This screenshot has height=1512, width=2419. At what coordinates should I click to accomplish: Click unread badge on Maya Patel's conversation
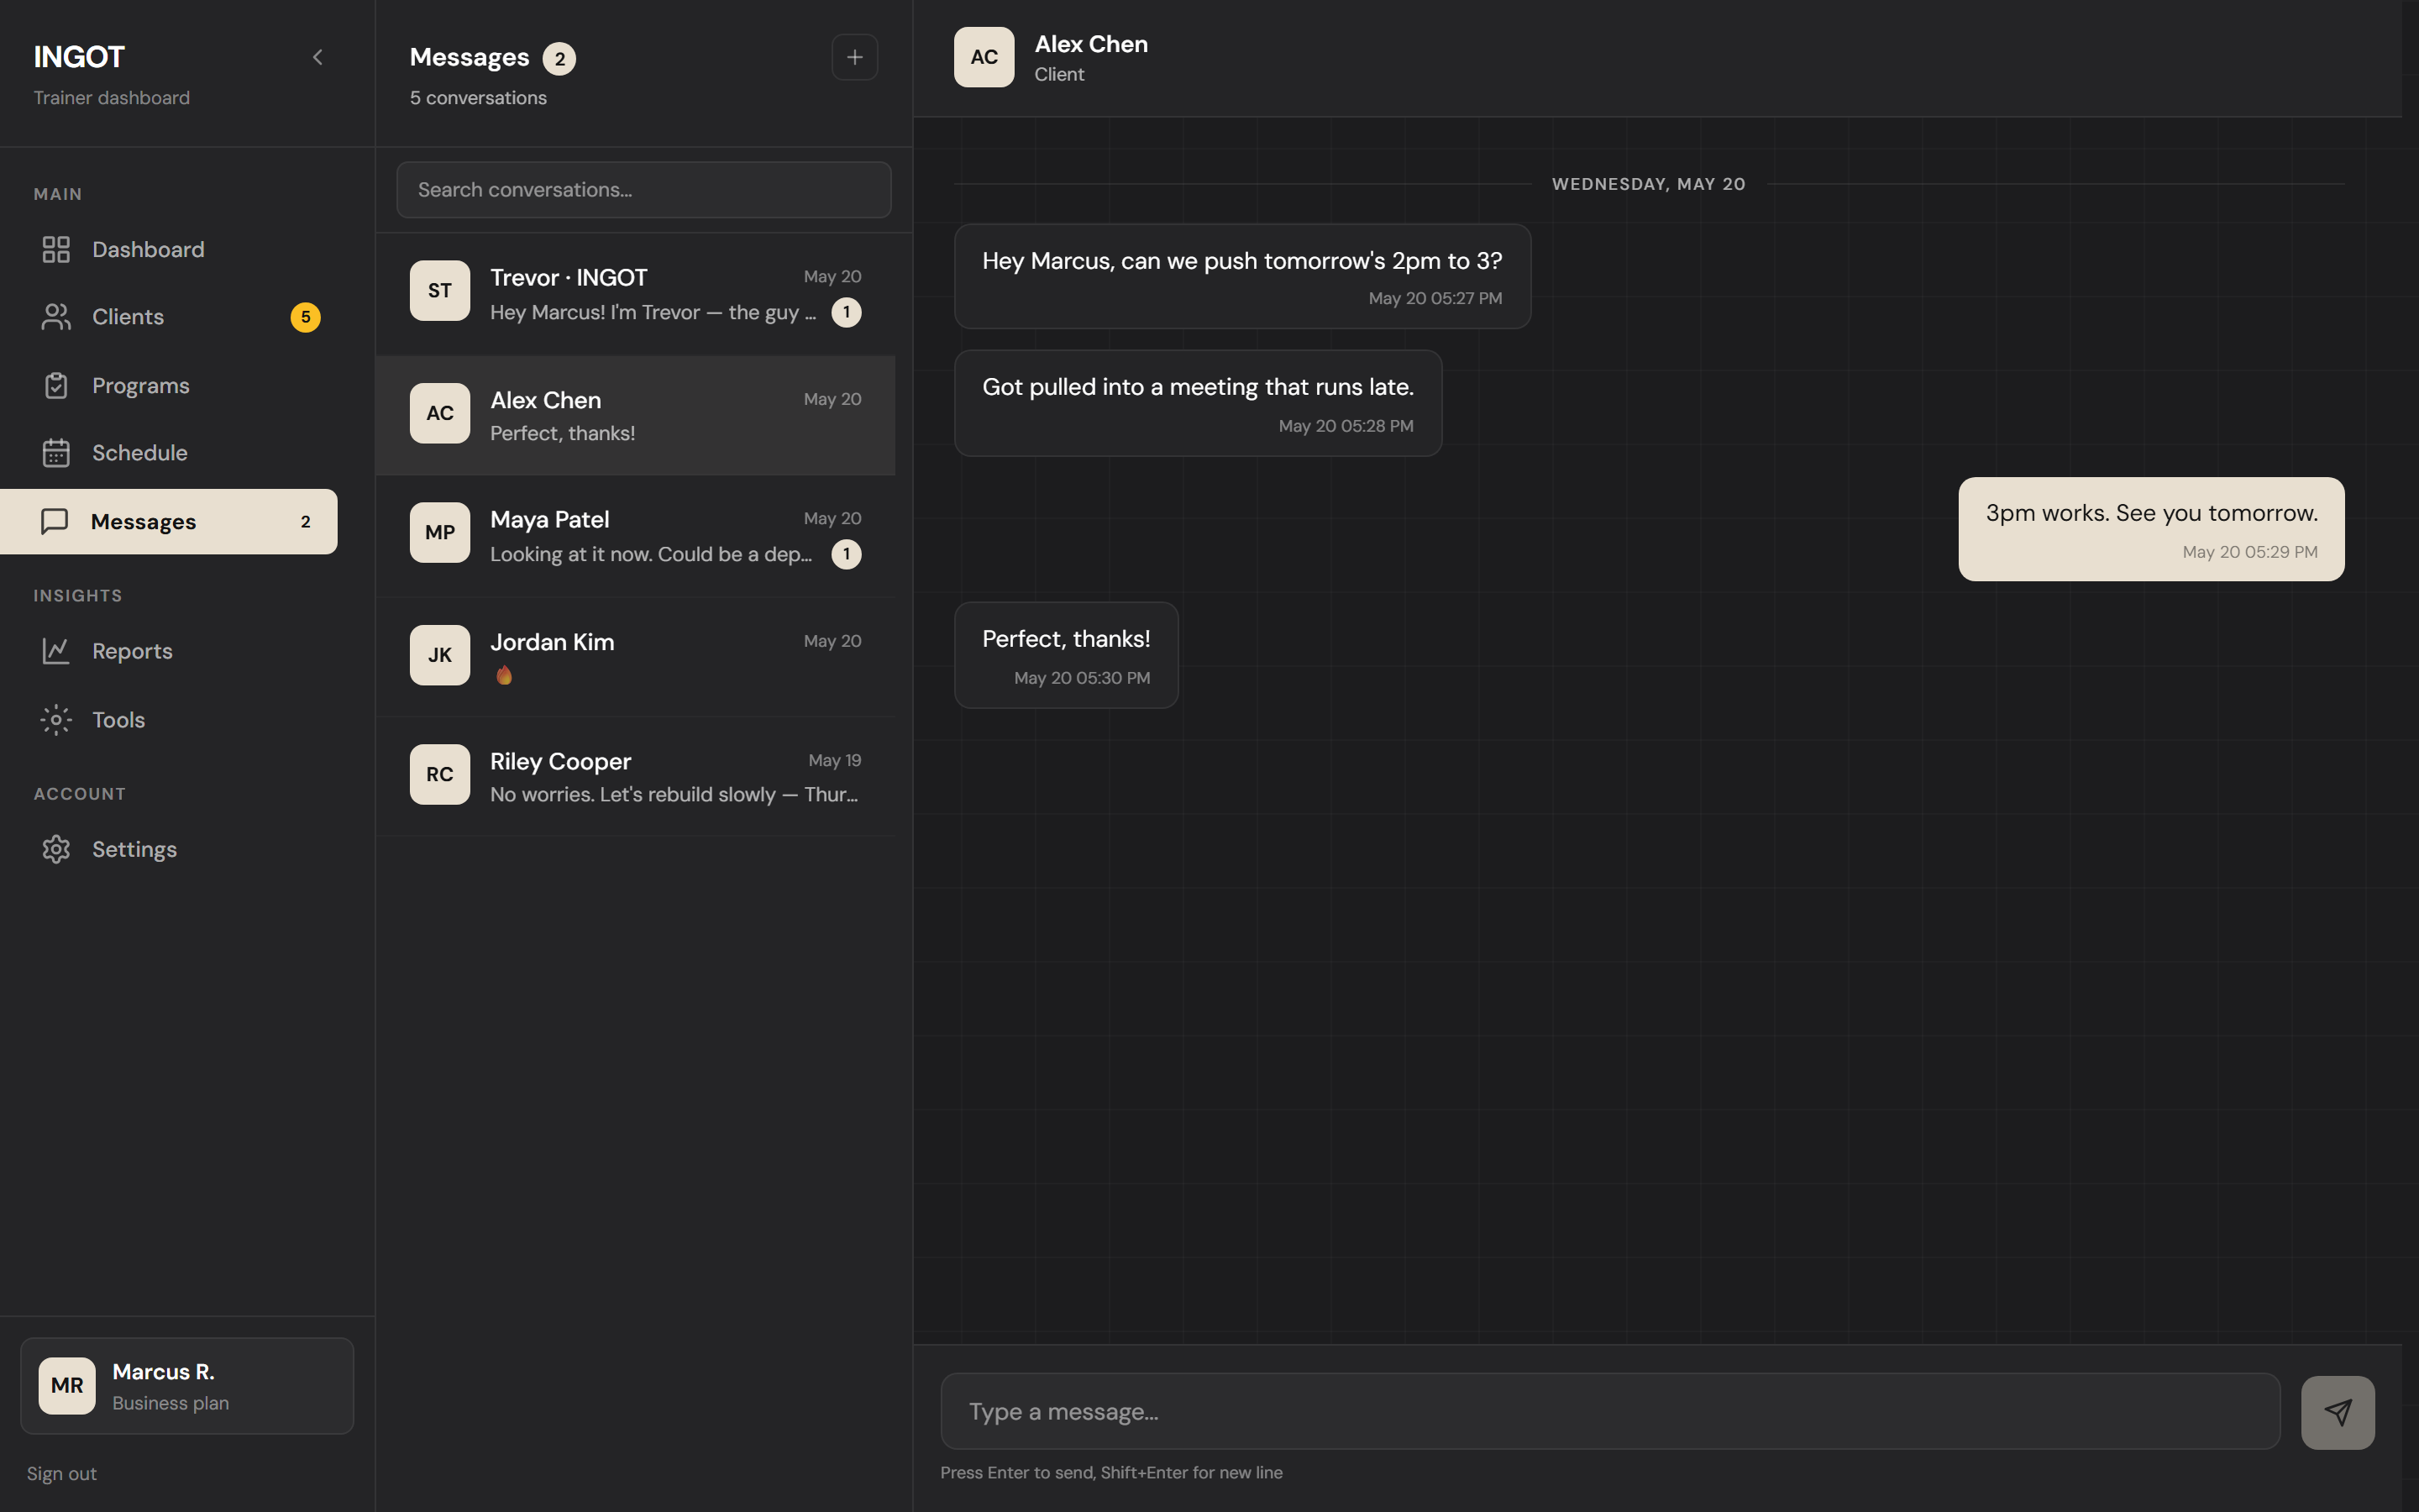click(847, 554)
